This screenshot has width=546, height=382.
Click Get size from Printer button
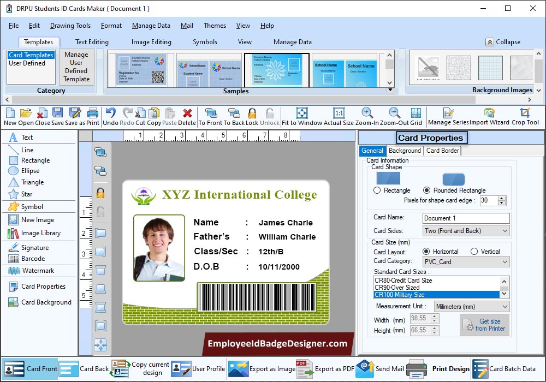[x=485, y=325]
